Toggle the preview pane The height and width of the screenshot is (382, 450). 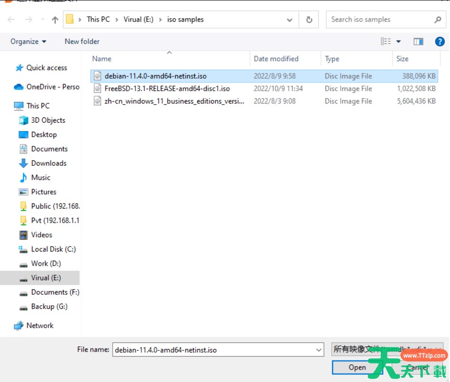pyautogui.click(x=419, y=42)
